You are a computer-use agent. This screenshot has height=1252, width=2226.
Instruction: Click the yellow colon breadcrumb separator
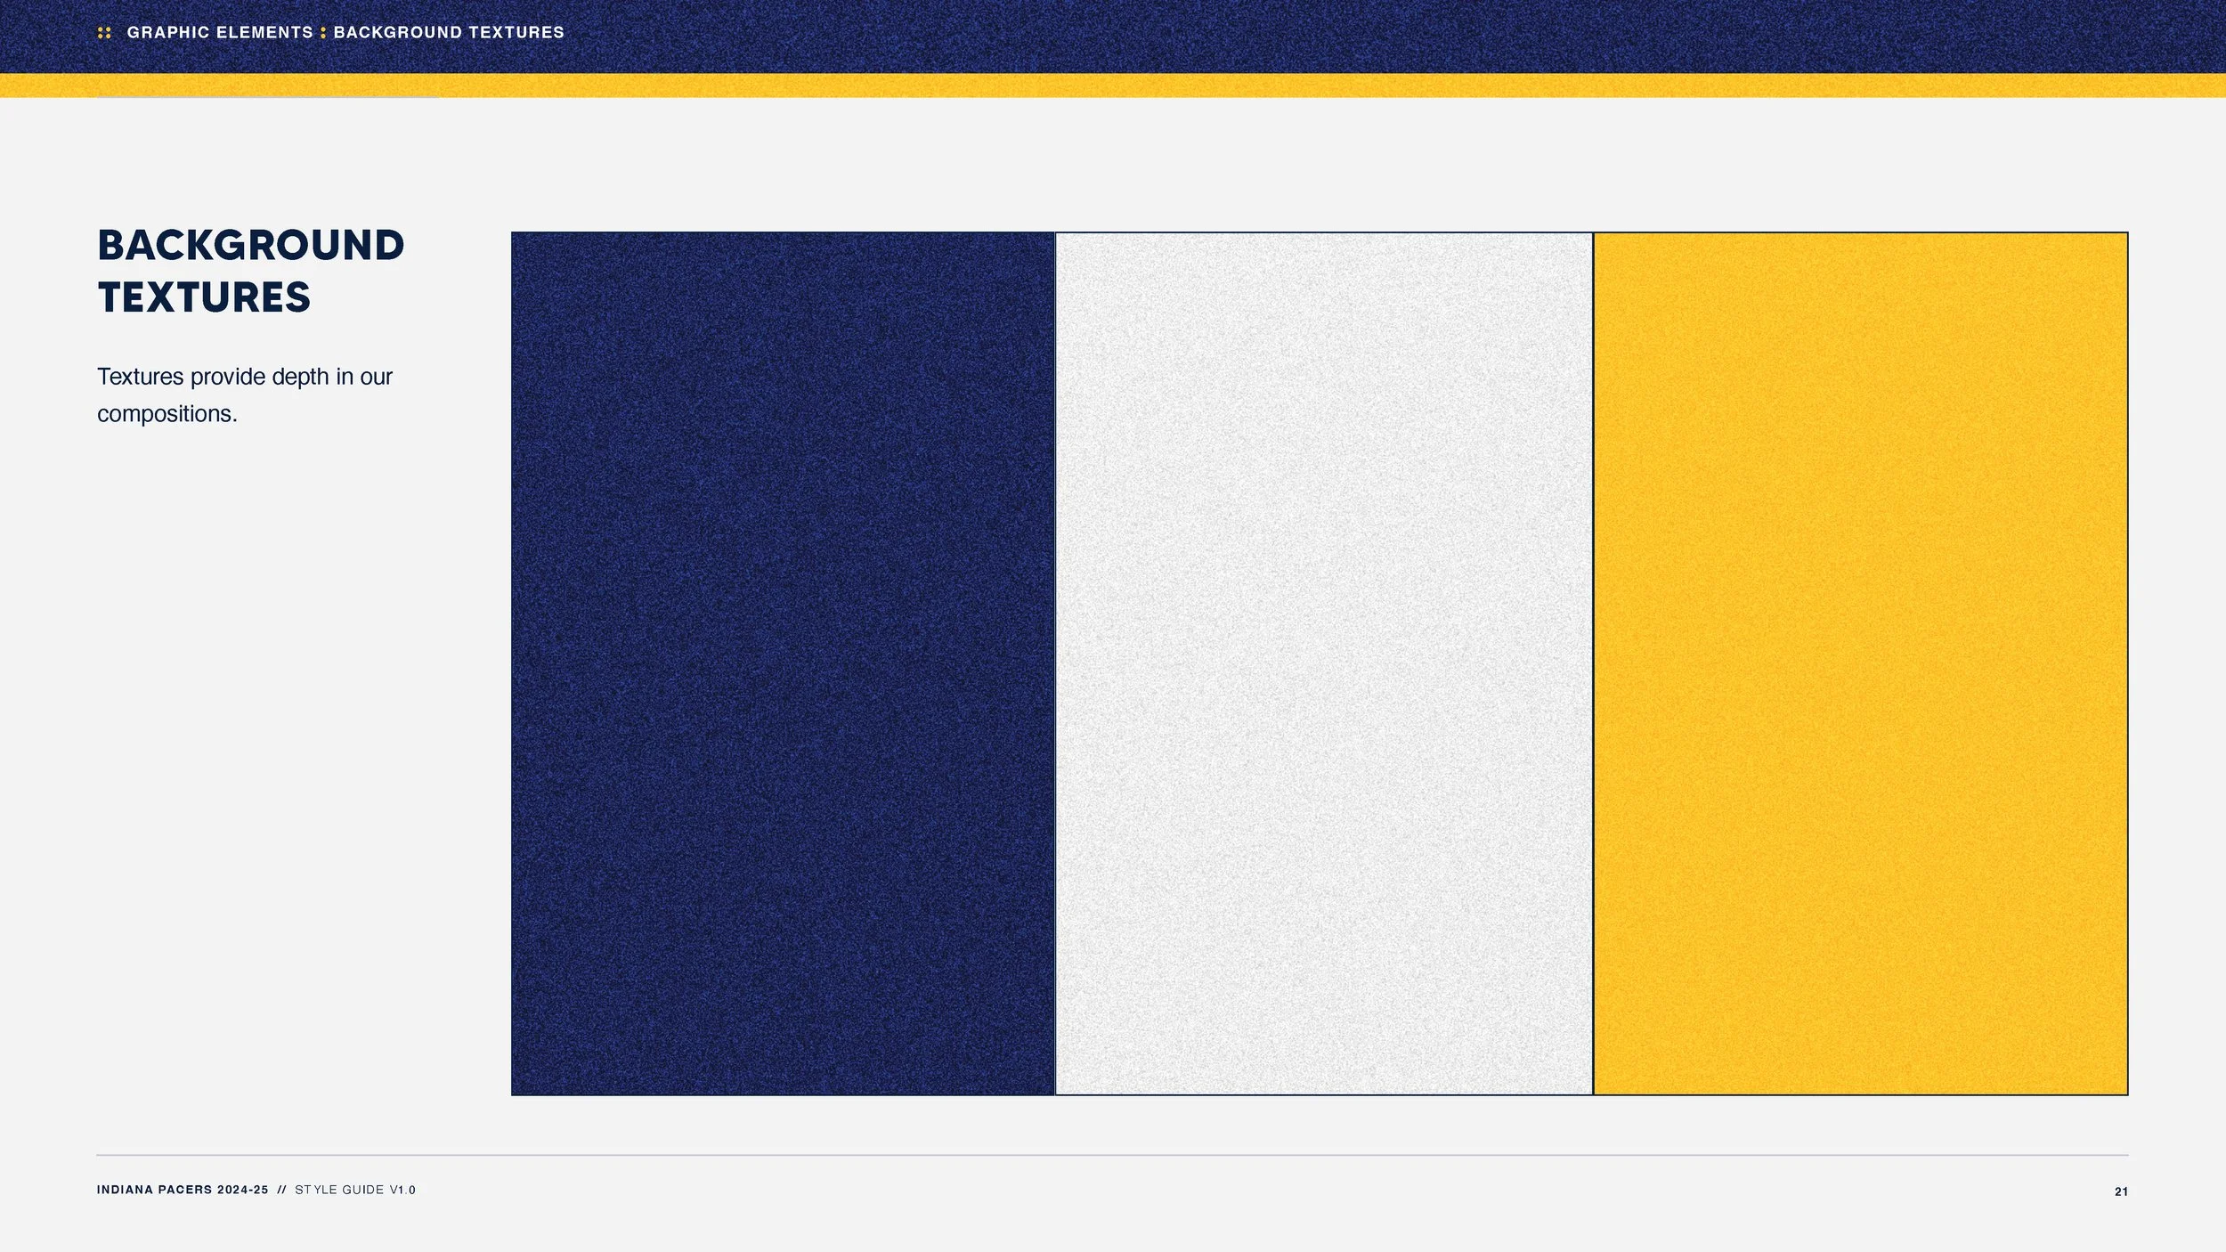323,33
